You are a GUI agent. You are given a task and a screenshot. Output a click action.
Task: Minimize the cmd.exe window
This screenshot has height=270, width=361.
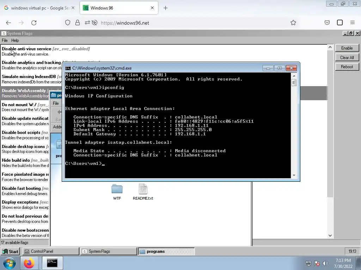[268, 68]
